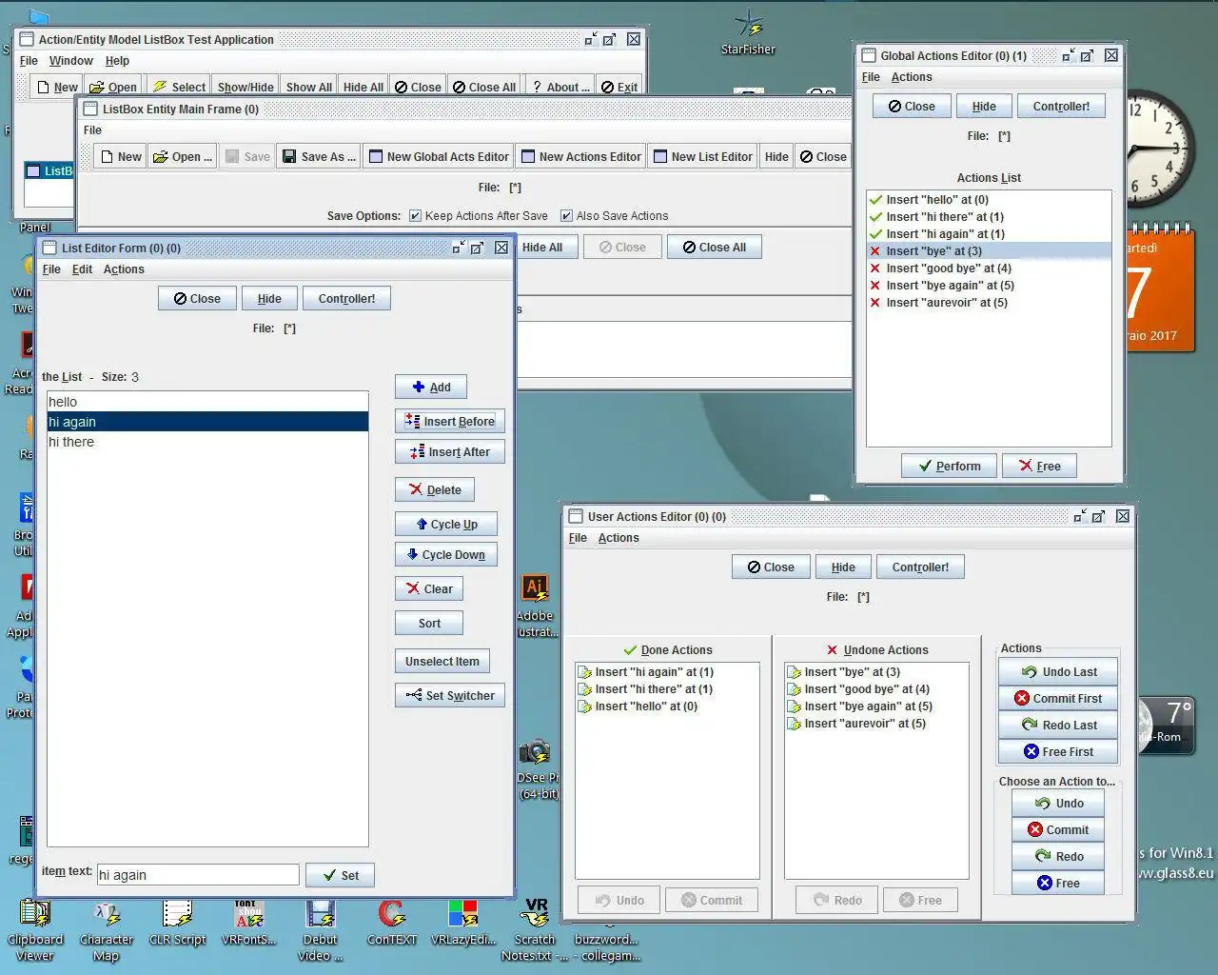Image resolution: width=1218 pixels, height=975 pixels.
Task: Select Insert "good bye" at (4) undone action
Action: tap(866, 689)
